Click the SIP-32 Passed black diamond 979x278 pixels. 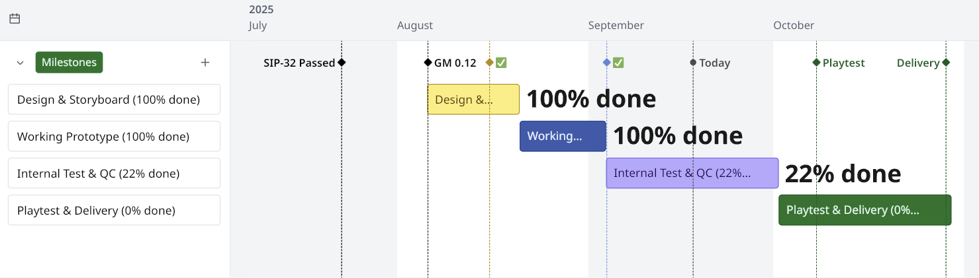point(342,63)
